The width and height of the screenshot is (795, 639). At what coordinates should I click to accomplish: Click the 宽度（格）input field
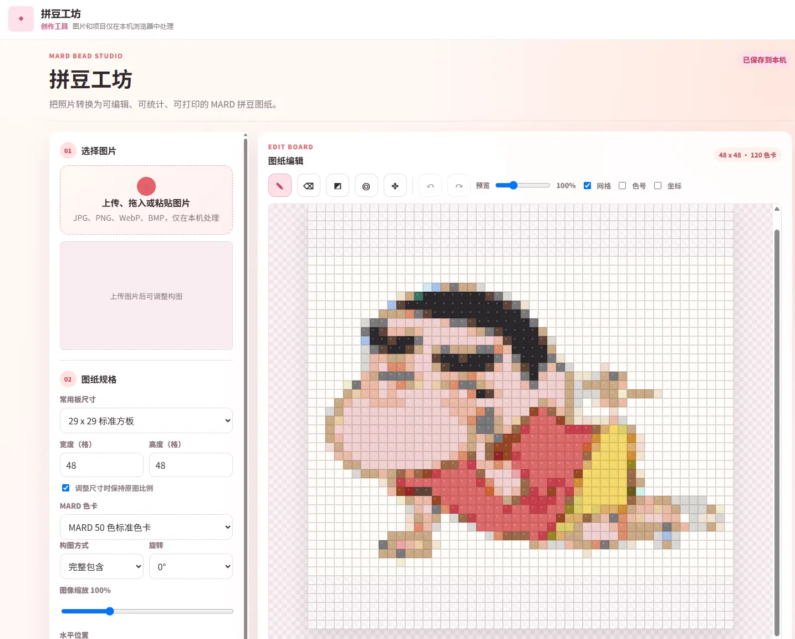tap(101, 465)
